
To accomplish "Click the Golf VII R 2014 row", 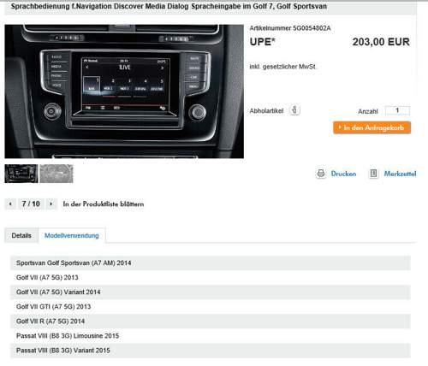I will (x=211, y=322).
